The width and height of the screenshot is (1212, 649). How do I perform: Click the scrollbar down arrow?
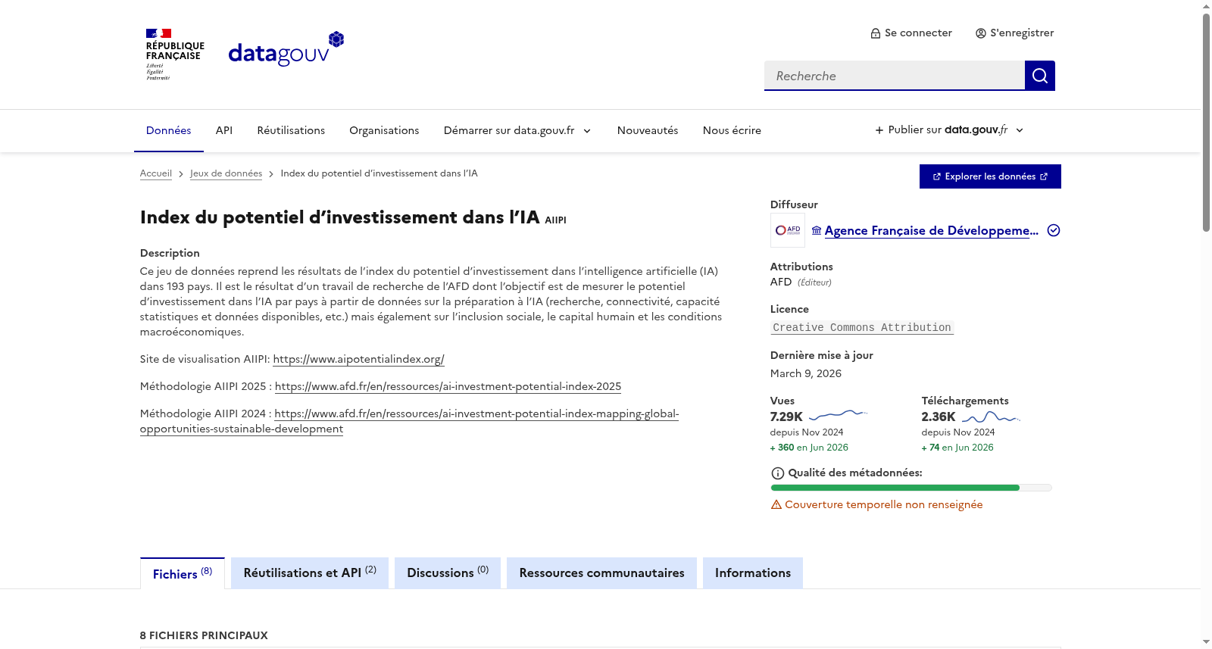[1206, 642]
